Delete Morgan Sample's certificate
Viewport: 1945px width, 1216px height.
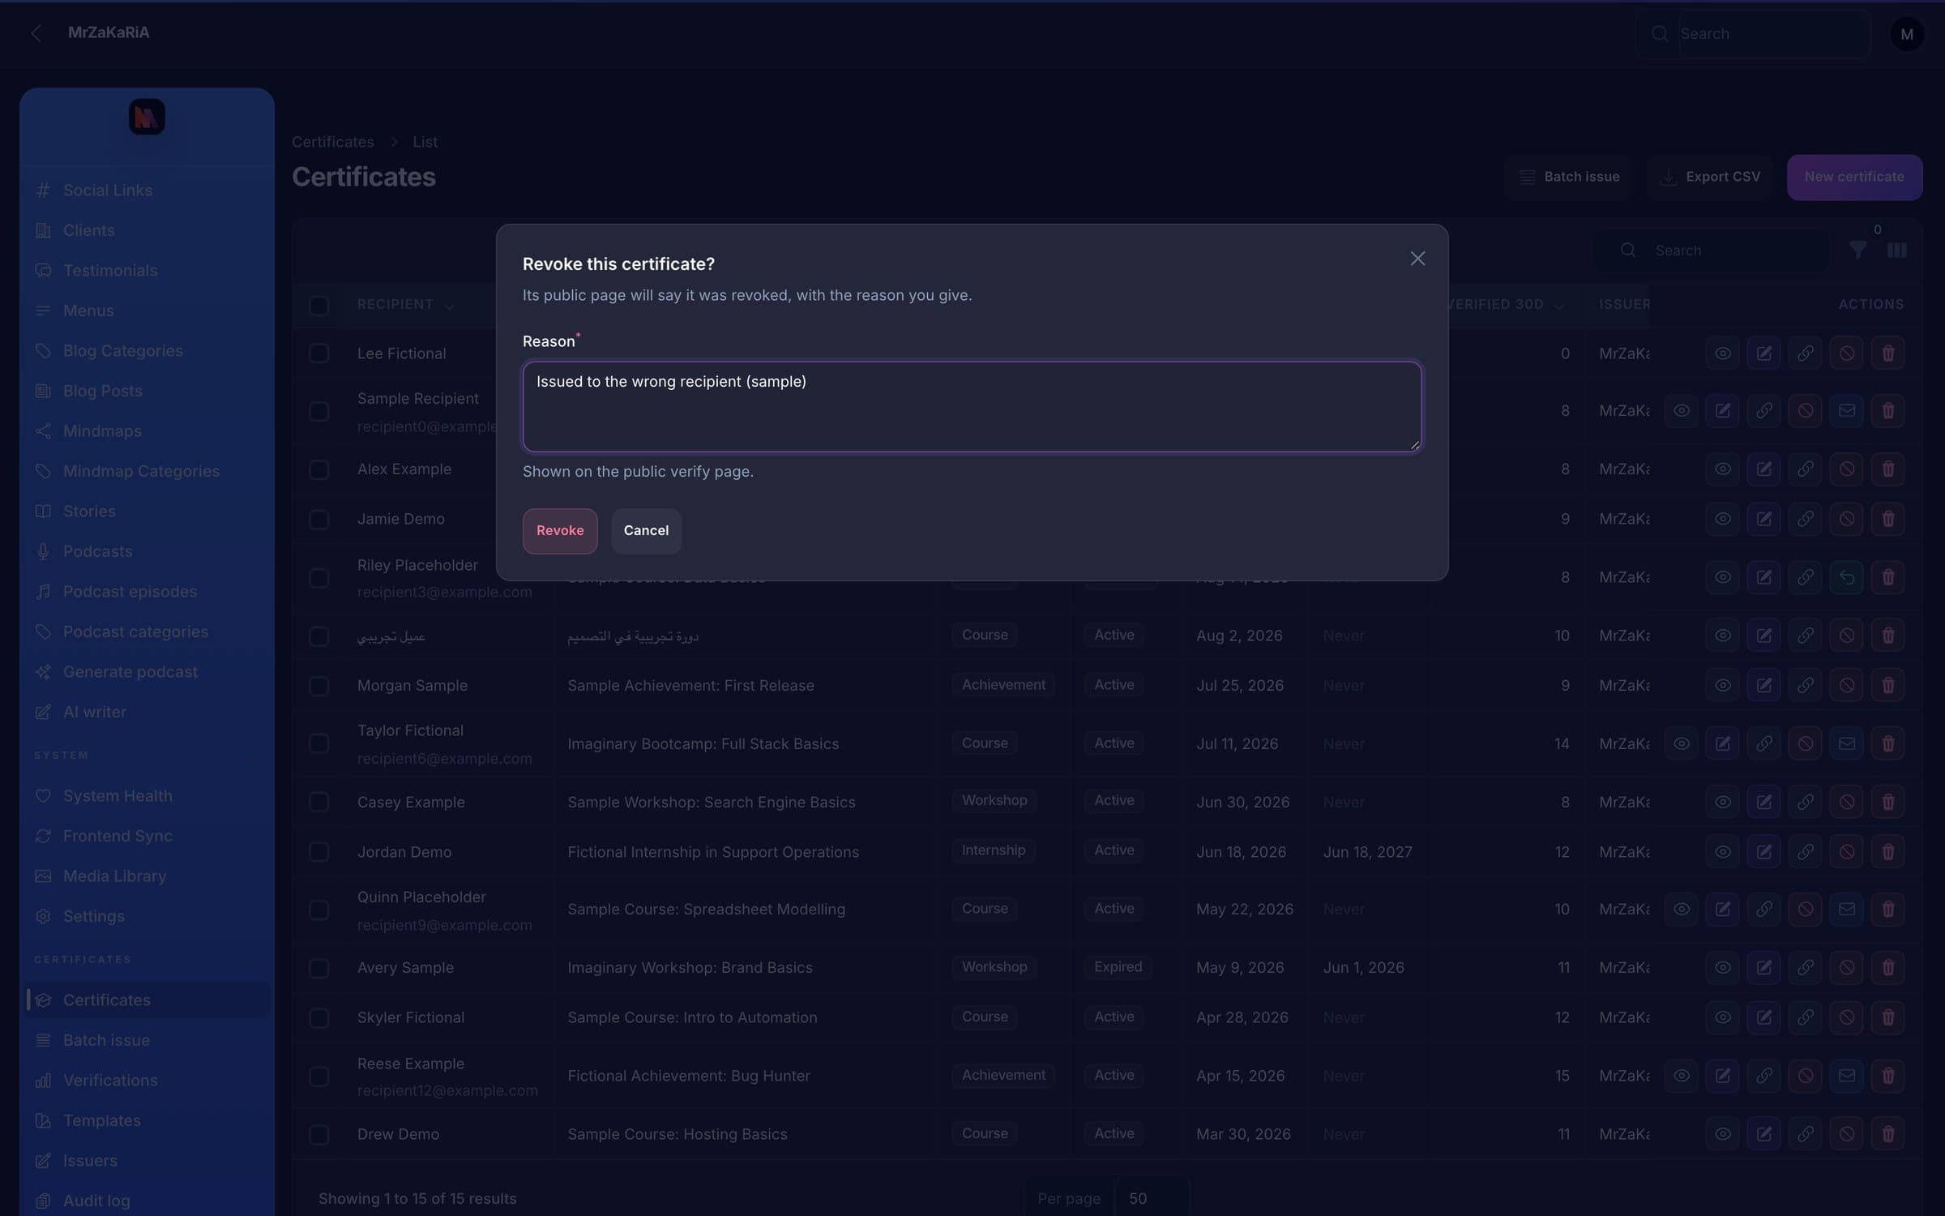[x=1888, y=686]
